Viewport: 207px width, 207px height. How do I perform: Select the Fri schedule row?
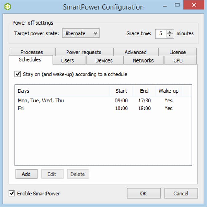pyautogui.click(x=103, y=108)
